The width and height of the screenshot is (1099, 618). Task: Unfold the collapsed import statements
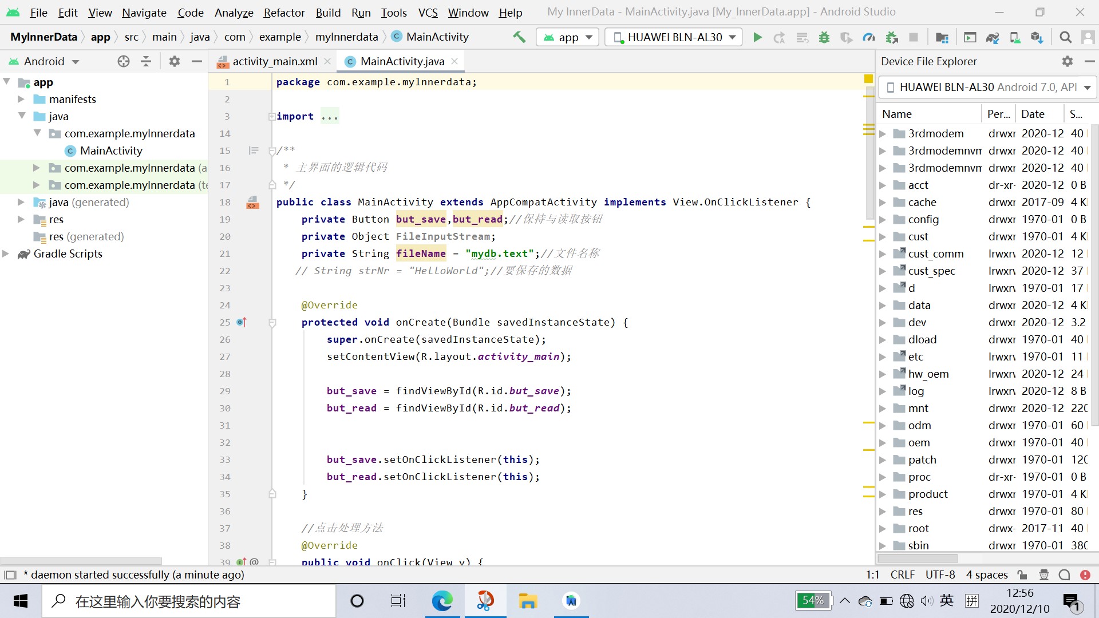272,117
